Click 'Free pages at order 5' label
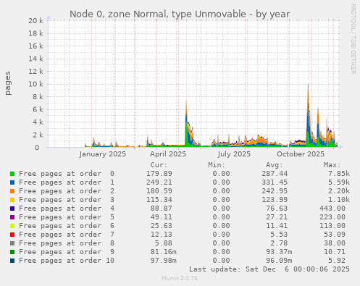Image resolution: width=360 pixels, height=286 pixels. (x=67, y=217)
